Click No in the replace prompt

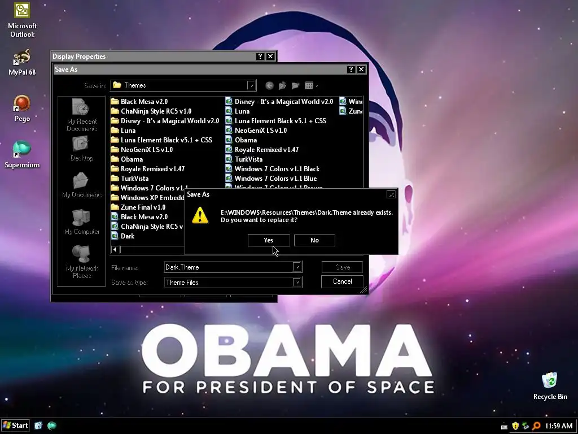(314, 240)
